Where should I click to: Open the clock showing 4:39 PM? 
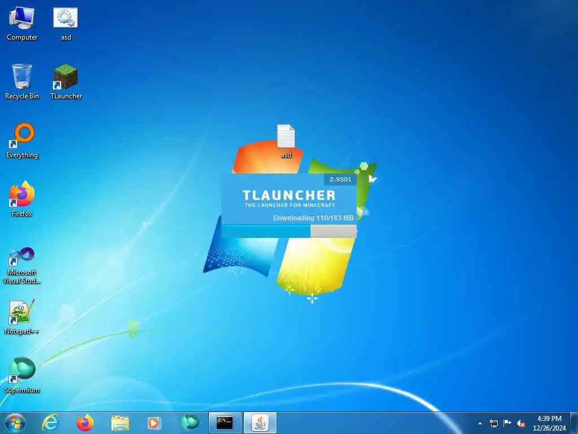[549, 423]
